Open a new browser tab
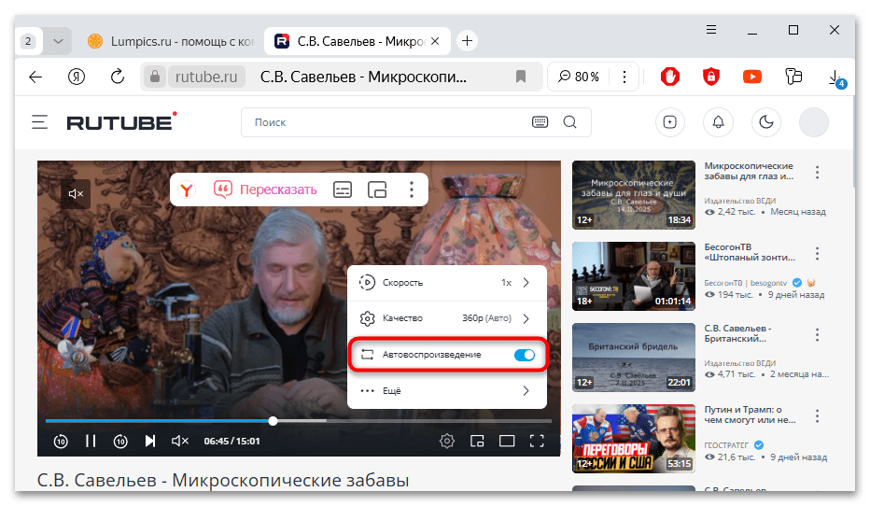 467,41
